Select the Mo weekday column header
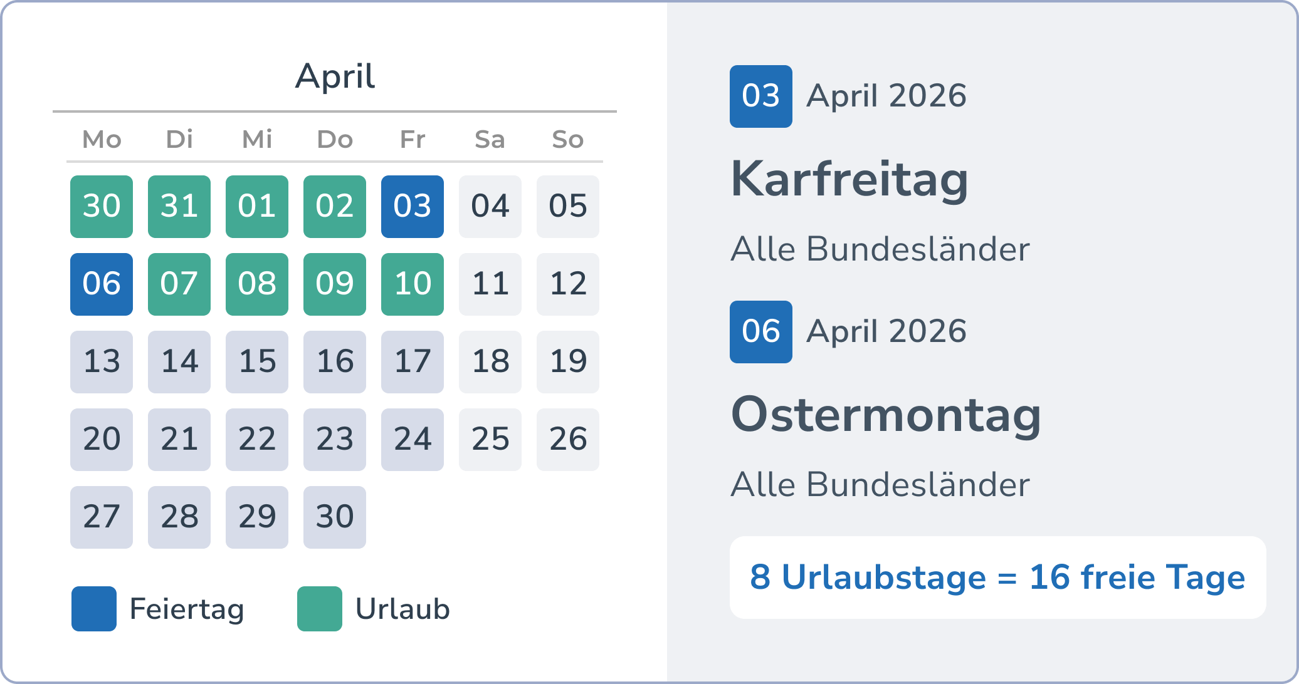The height and width of the screenshot is (684, 1299). pos(101,140)
